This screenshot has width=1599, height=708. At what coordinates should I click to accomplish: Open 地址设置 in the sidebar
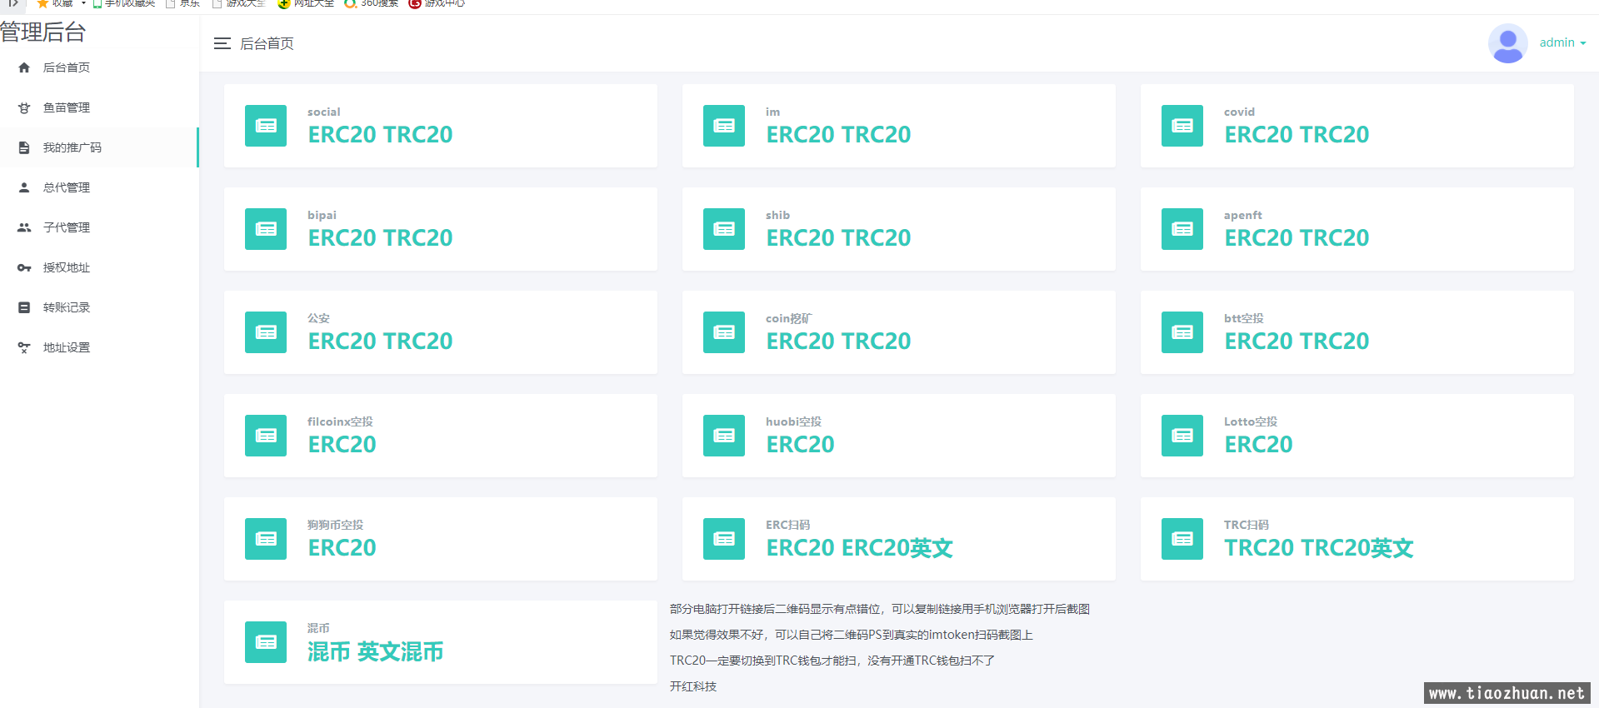[x=99, y=347]
